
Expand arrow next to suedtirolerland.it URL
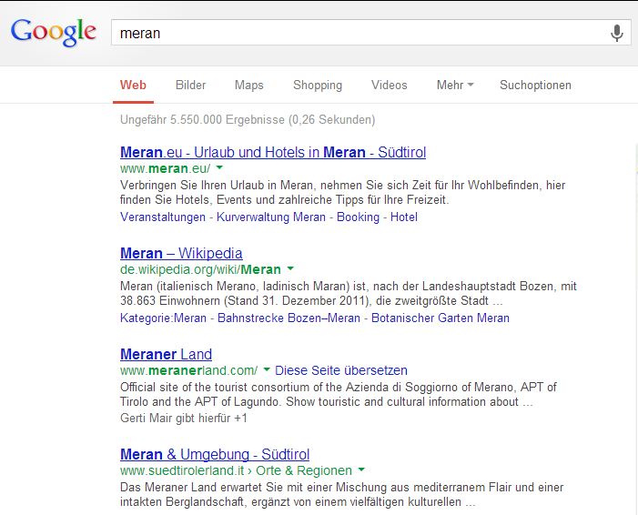click(x=361, y=470)
